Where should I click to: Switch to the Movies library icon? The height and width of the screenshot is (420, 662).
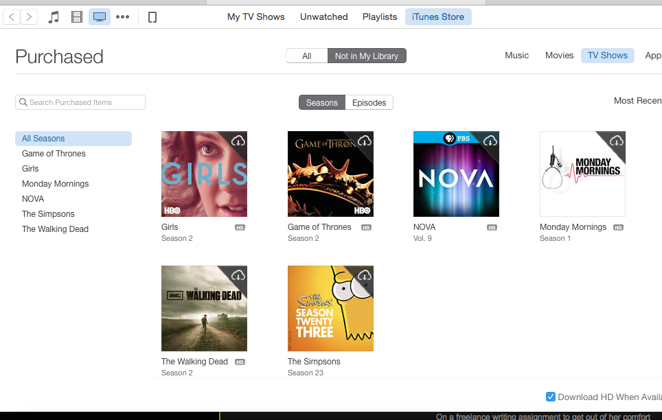[77, 17]
